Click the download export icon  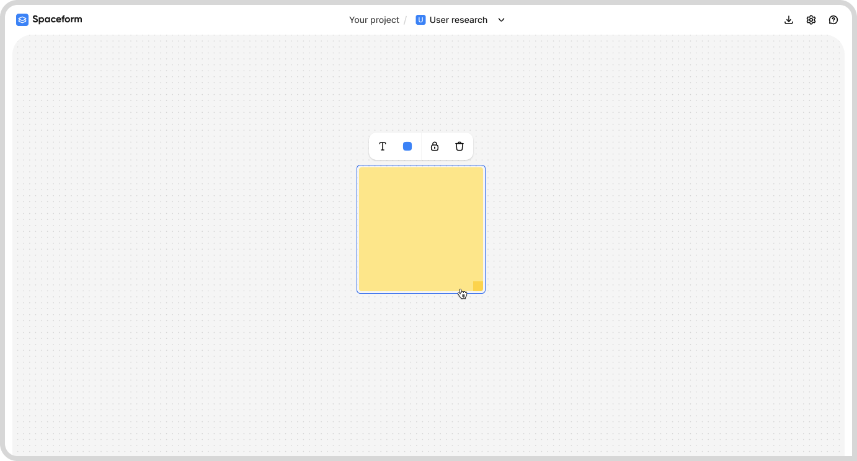click(789, 19)
